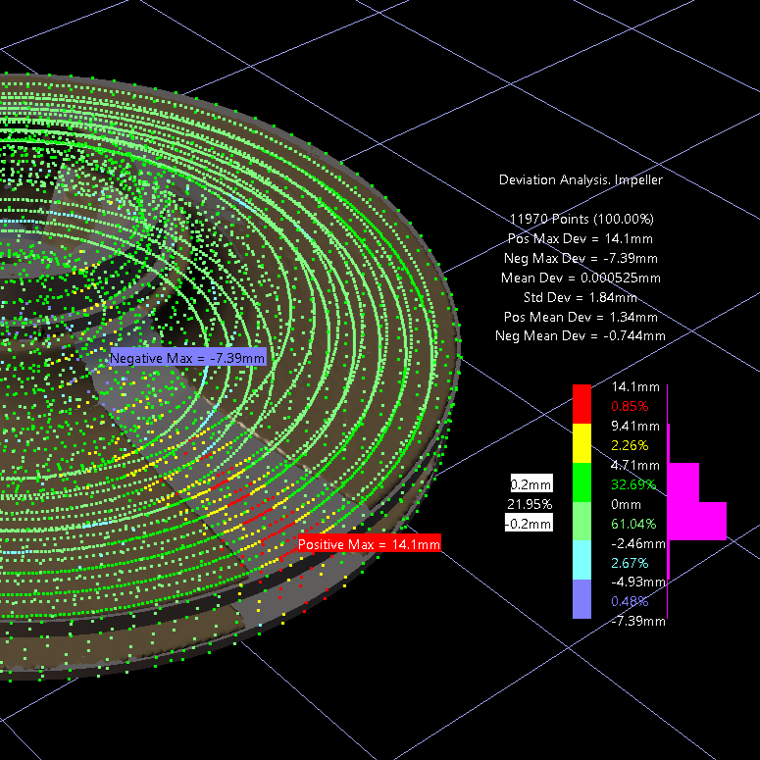The height and width of the screenshot is (760, 760).
Task: Click the largest magenta histogram bar
Action: 697,521
